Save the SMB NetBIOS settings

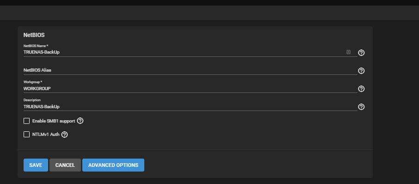(x=36, y=165)
